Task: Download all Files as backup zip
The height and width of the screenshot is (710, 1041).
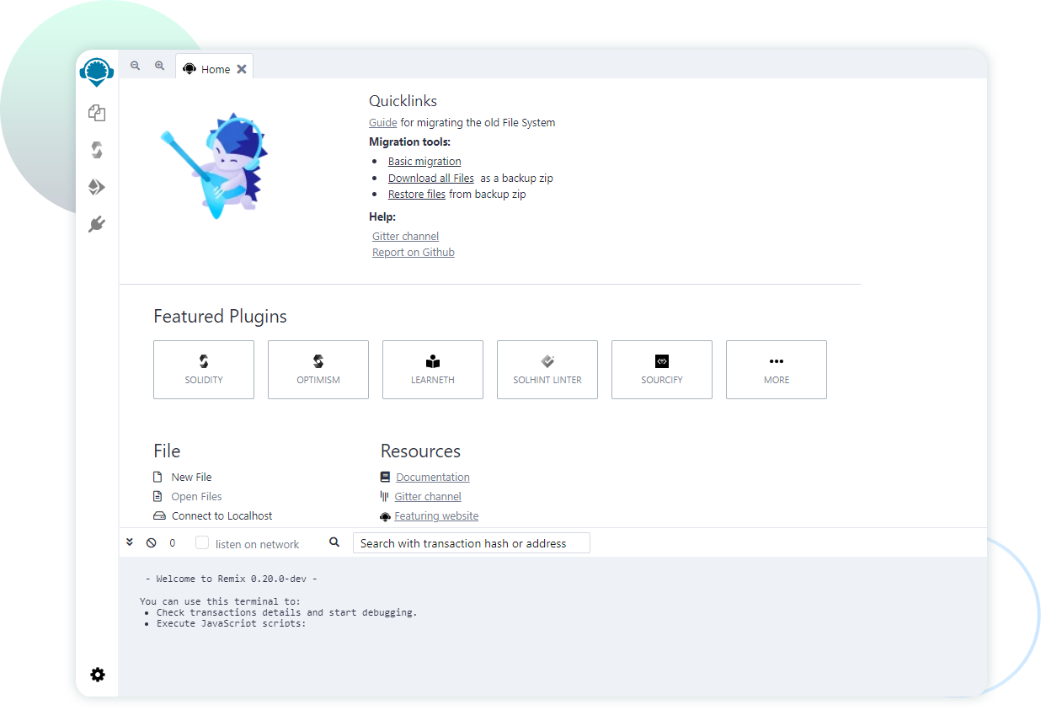Action: coord(430,178)
